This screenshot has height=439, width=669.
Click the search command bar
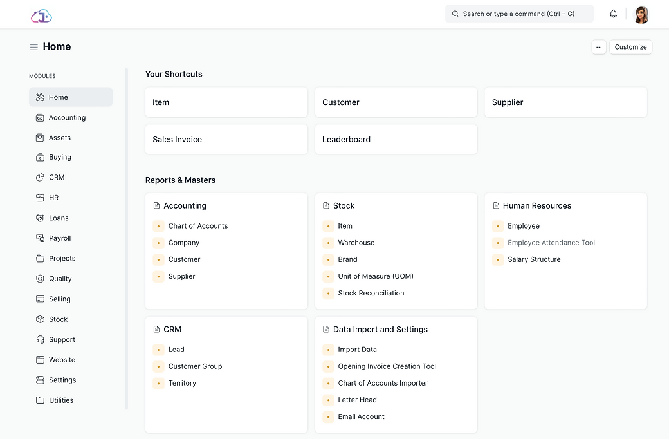pyautogui.click(x=519, y=14)
